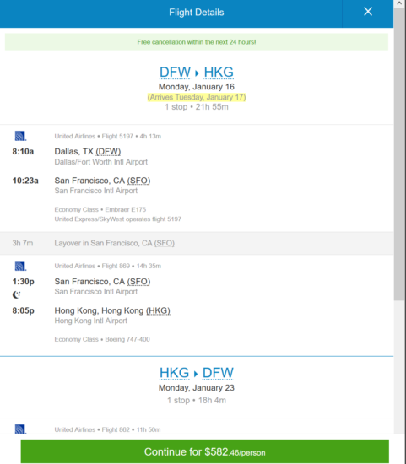
Task: Click United Airlines logo for Flight 869
Action: tap(20, 266)
